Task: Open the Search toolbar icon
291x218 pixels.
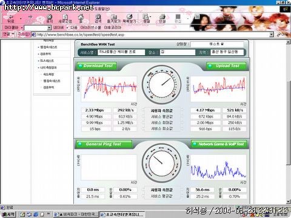Action: click(x=98, y=18)
